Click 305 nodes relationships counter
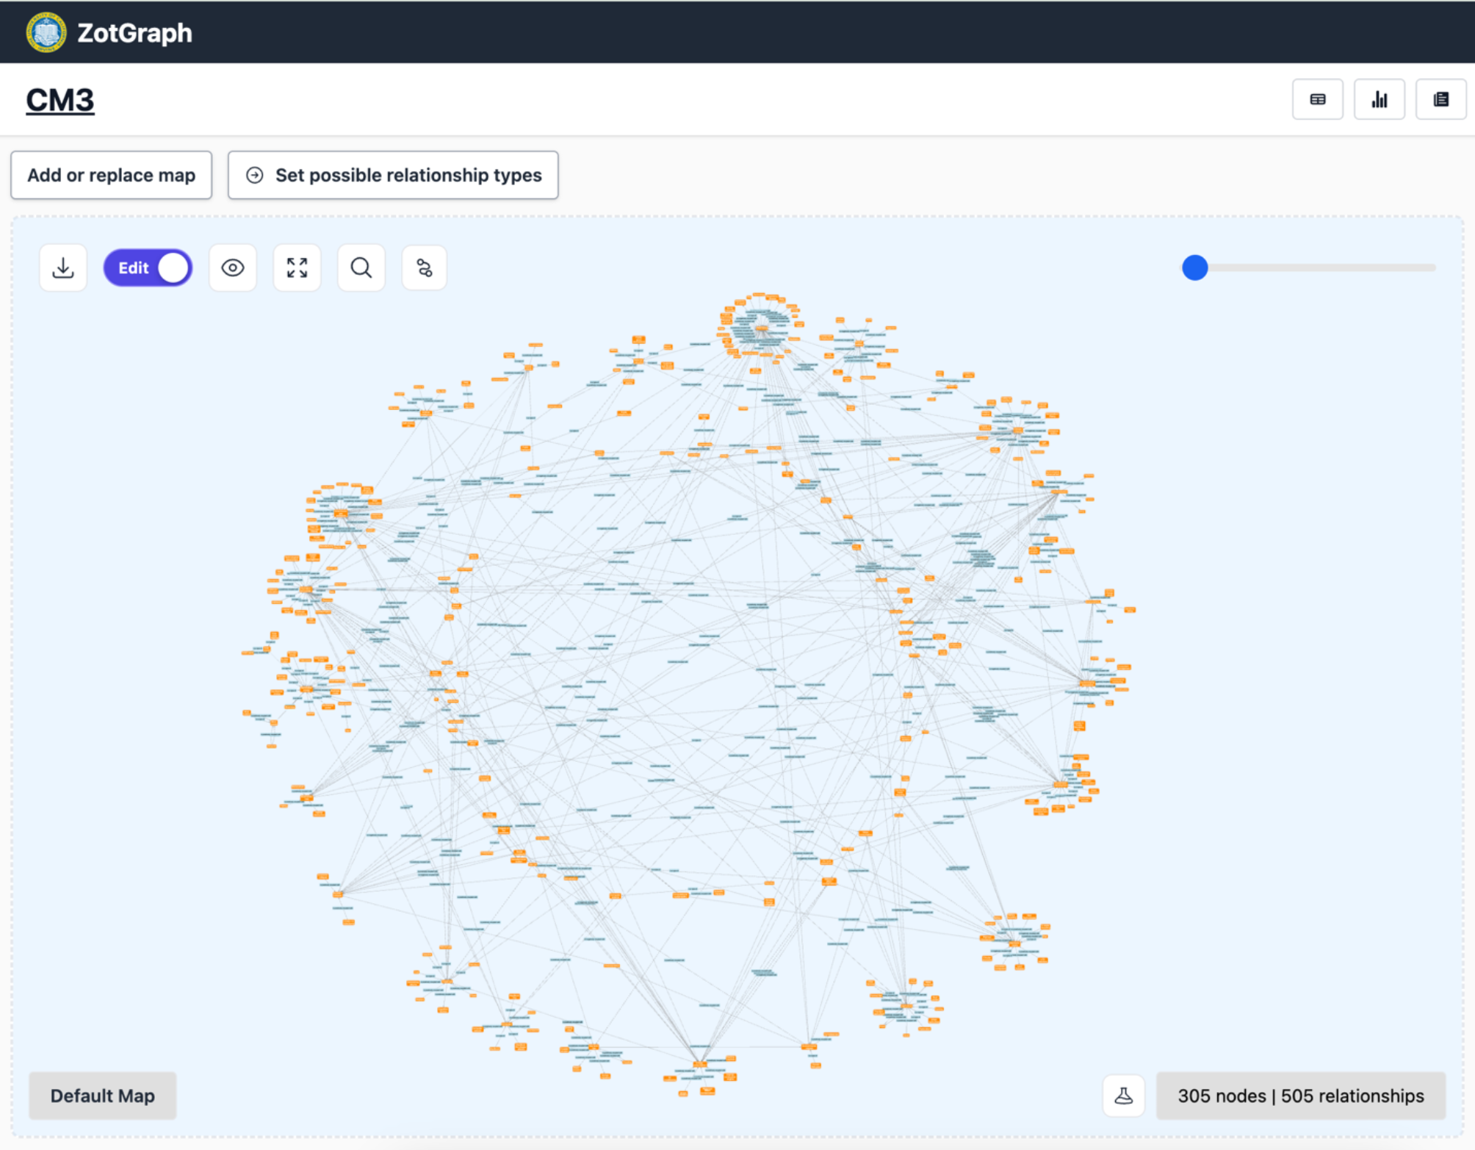Image resolution: width=1475 pixels, height=1150 pixels. tap(1300, 1096)
